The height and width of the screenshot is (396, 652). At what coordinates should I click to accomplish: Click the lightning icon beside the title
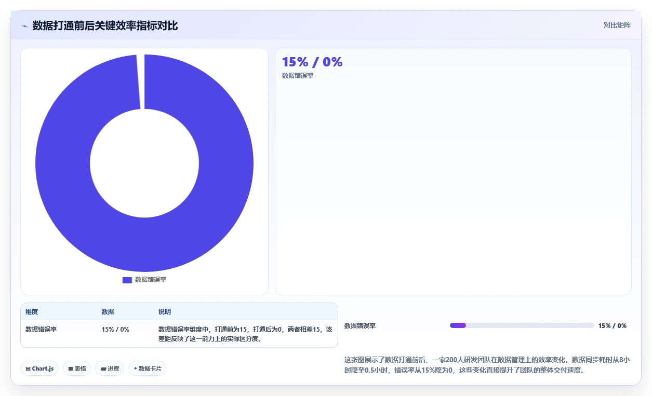[25, 26]
